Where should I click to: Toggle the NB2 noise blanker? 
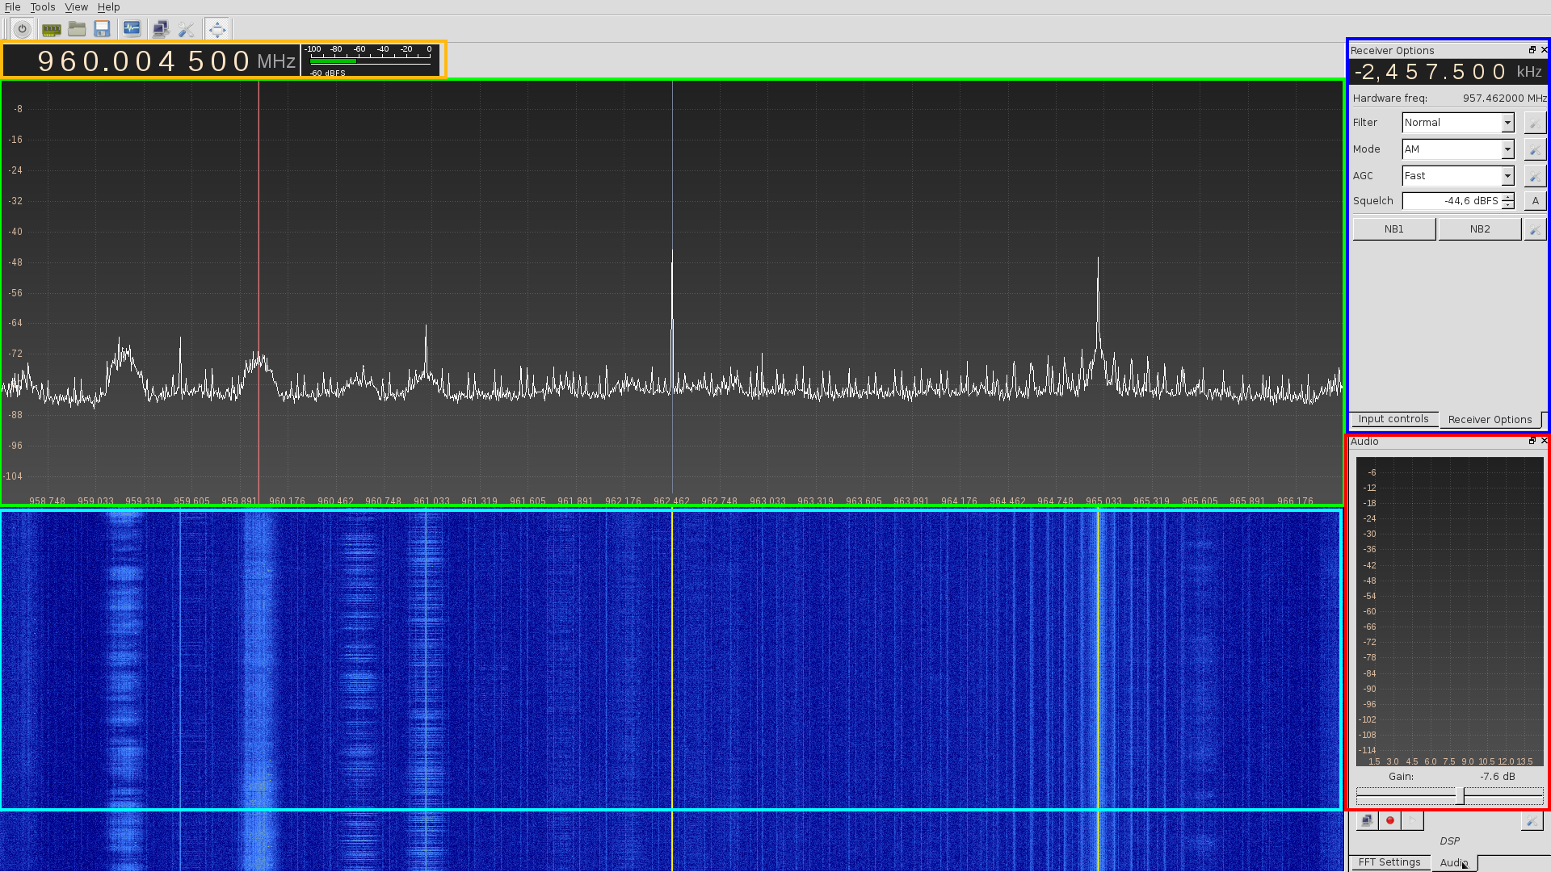(1479, 229)
